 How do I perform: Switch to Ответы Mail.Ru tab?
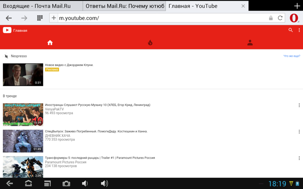pyautogui.click(x=124, y=6)
